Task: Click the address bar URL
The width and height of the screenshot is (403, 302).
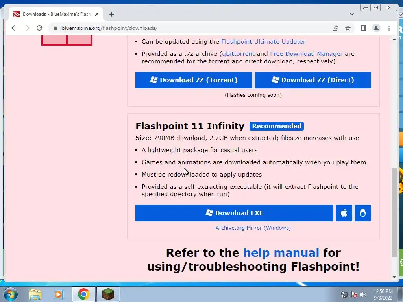Action: tap(109, 28)
